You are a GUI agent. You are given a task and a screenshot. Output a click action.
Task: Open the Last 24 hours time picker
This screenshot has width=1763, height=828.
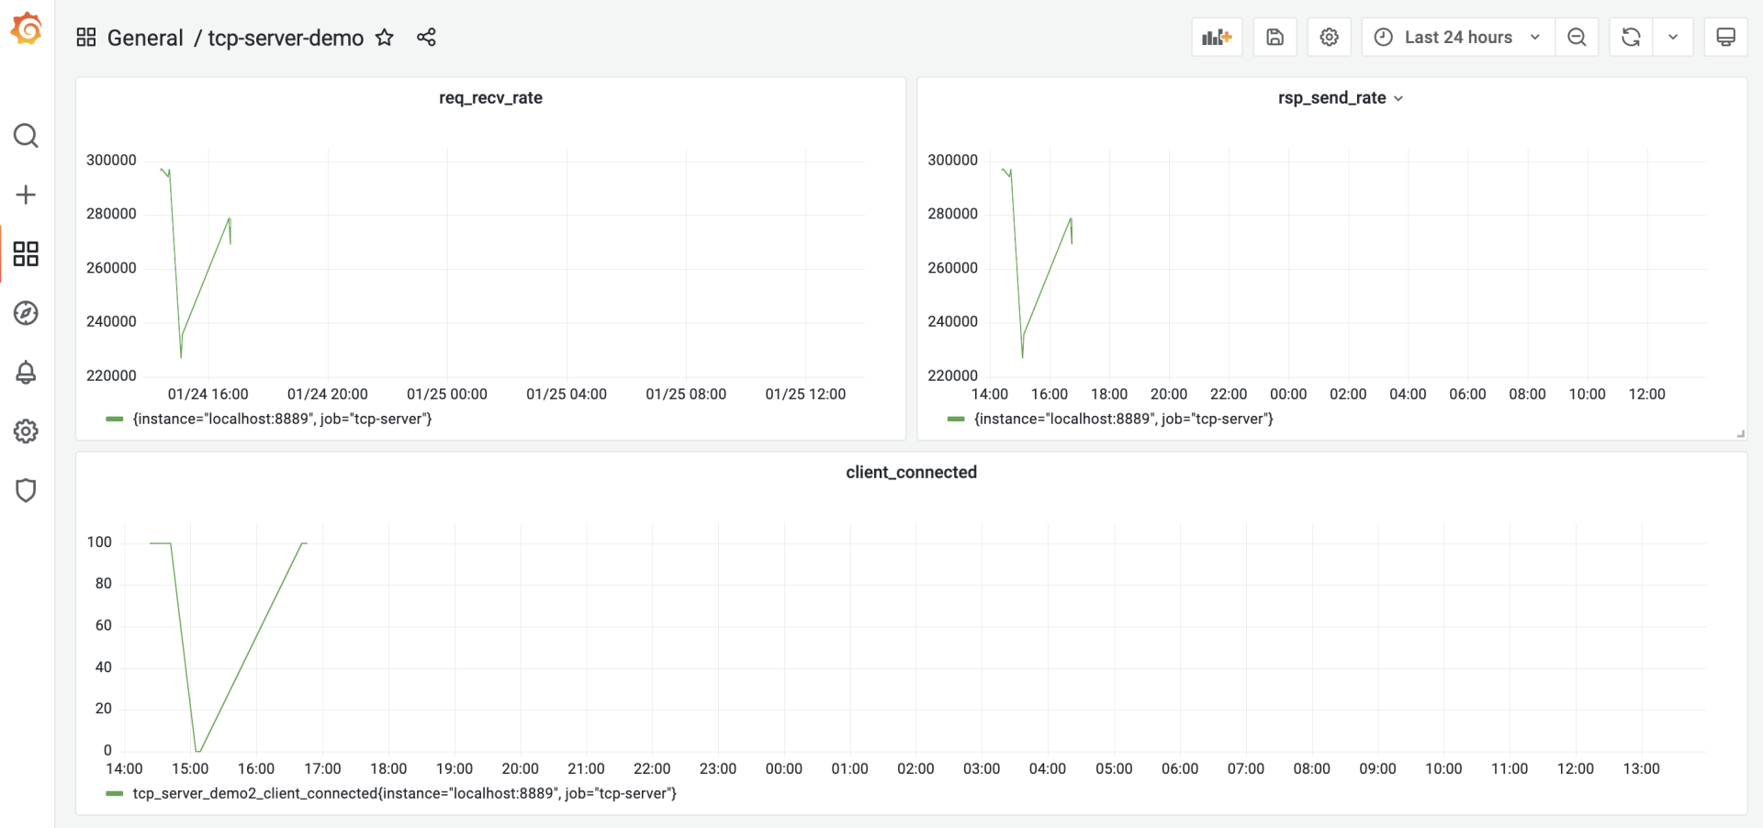pos(1457,38)
